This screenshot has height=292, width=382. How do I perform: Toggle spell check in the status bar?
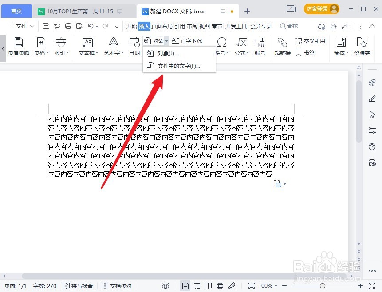pyautogui.click(x=79, y=286)
